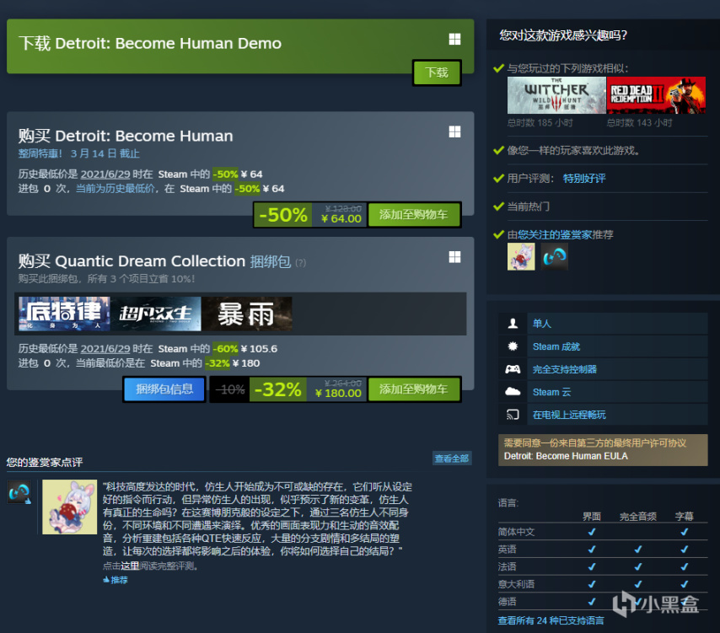Click the 字幕 column header

click(x=685, y=517)
